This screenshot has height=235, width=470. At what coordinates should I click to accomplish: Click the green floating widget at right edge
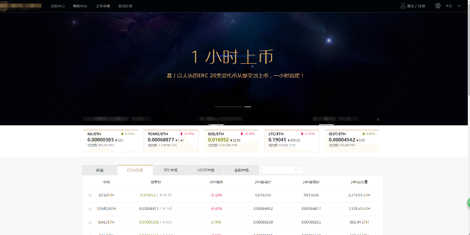[x=468, y=204]
